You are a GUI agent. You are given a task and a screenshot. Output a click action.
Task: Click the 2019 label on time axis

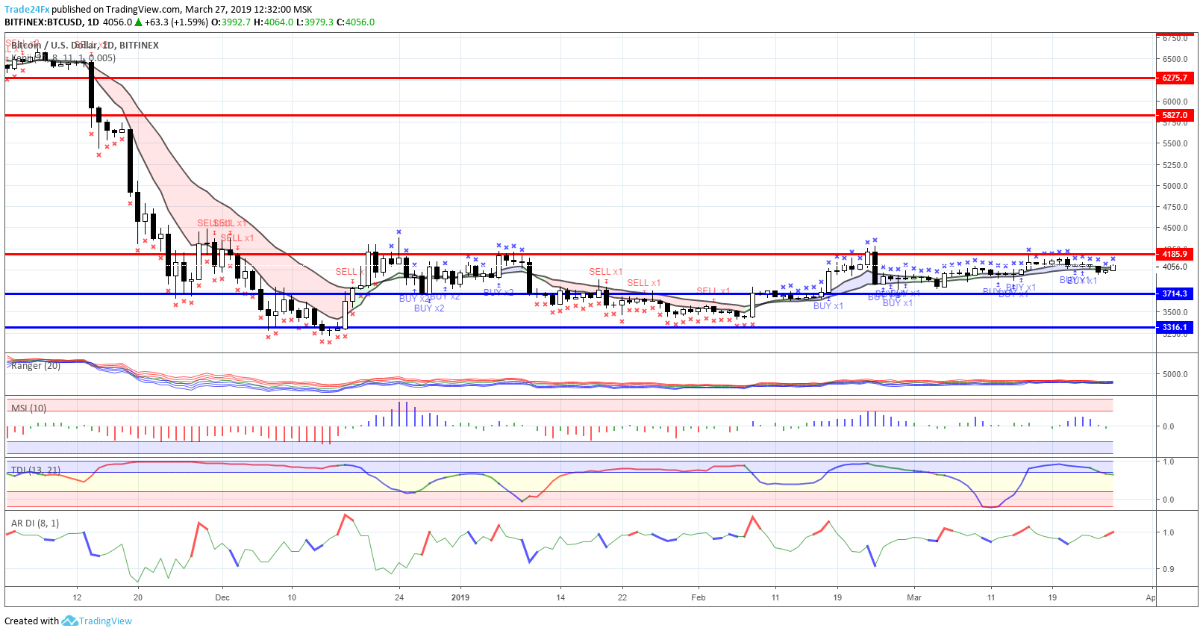(x=460, y=597)
